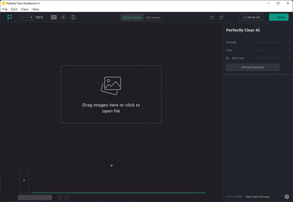This screenshot has height=202, width=293.
Task: Click the Save all button
Action: click(x=251, y=17)
